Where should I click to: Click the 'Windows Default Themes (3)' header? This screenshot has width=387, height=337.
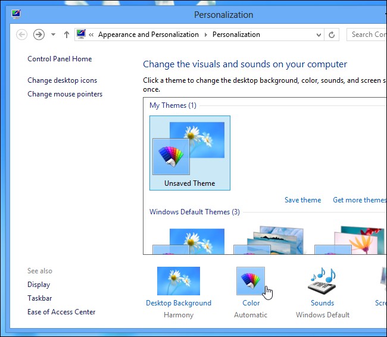pos(195,212)
